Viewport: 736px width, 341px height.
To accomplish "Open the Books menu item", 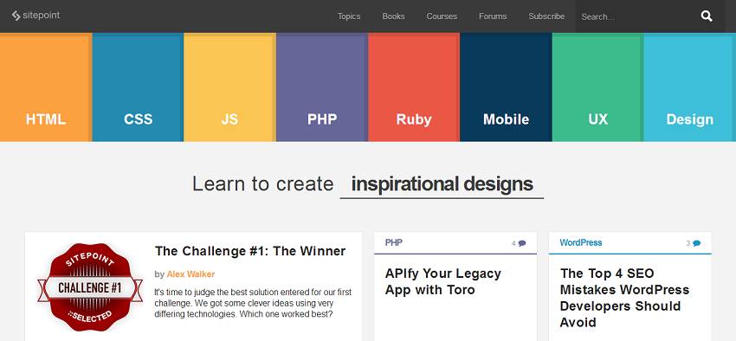I will click(x=393, y=16).
